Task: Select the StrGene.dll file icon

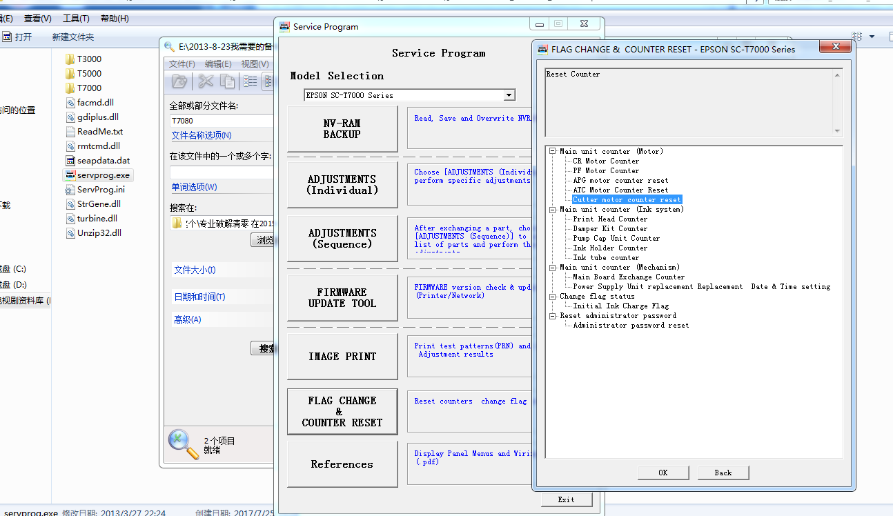Action: point(70,204)
